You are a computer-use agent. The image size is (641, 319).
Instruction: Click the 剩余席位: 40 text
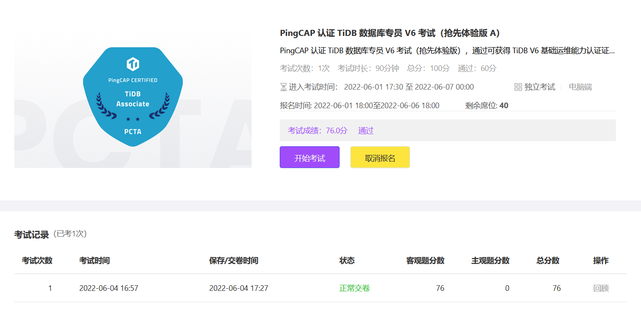tap(487, 106)
